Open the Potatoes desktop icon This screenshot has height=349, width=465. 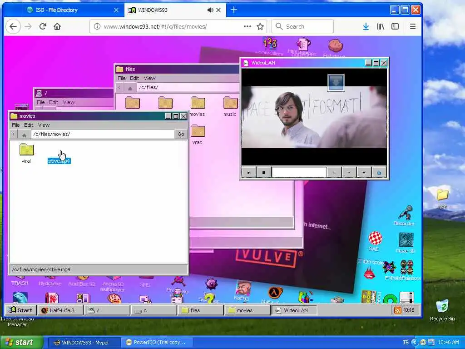(335, 47)
